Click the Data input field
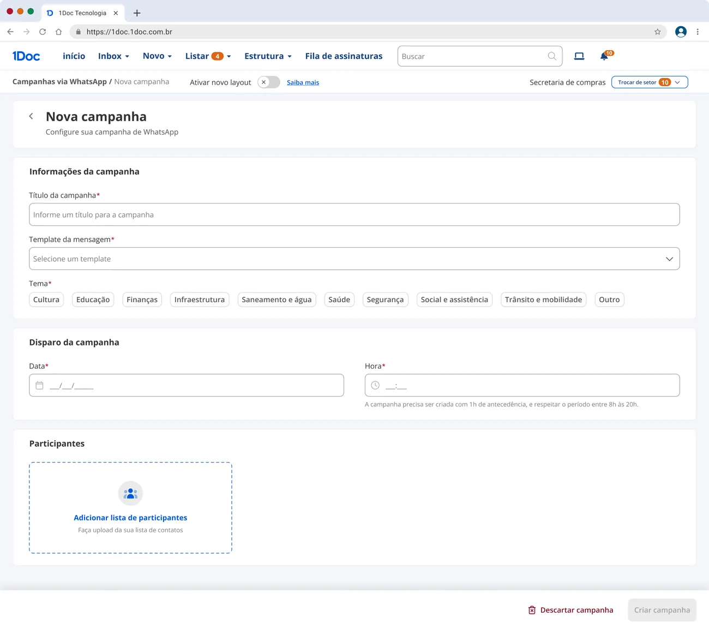The height and width of the screenshot is (630, 709). point(187,385)
